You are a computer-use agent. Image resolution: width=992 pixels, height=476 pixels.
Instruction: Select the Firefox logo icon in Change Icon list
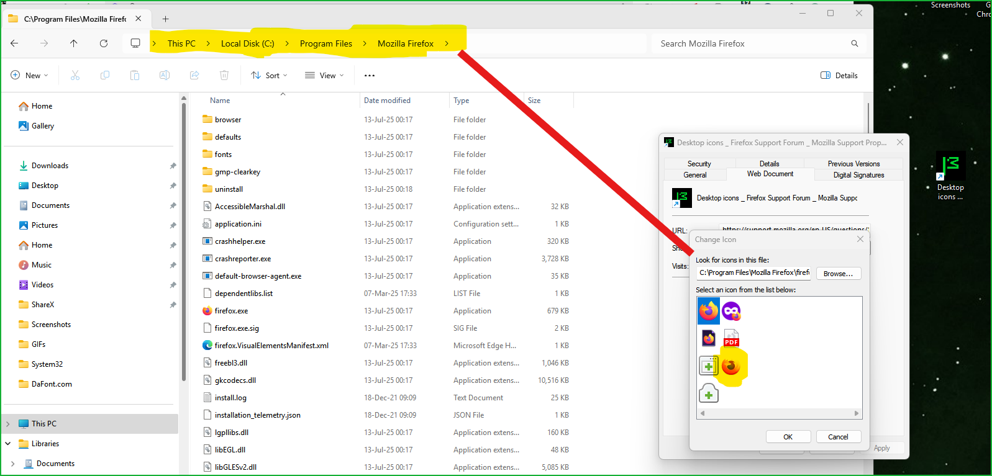pos(708,311)
